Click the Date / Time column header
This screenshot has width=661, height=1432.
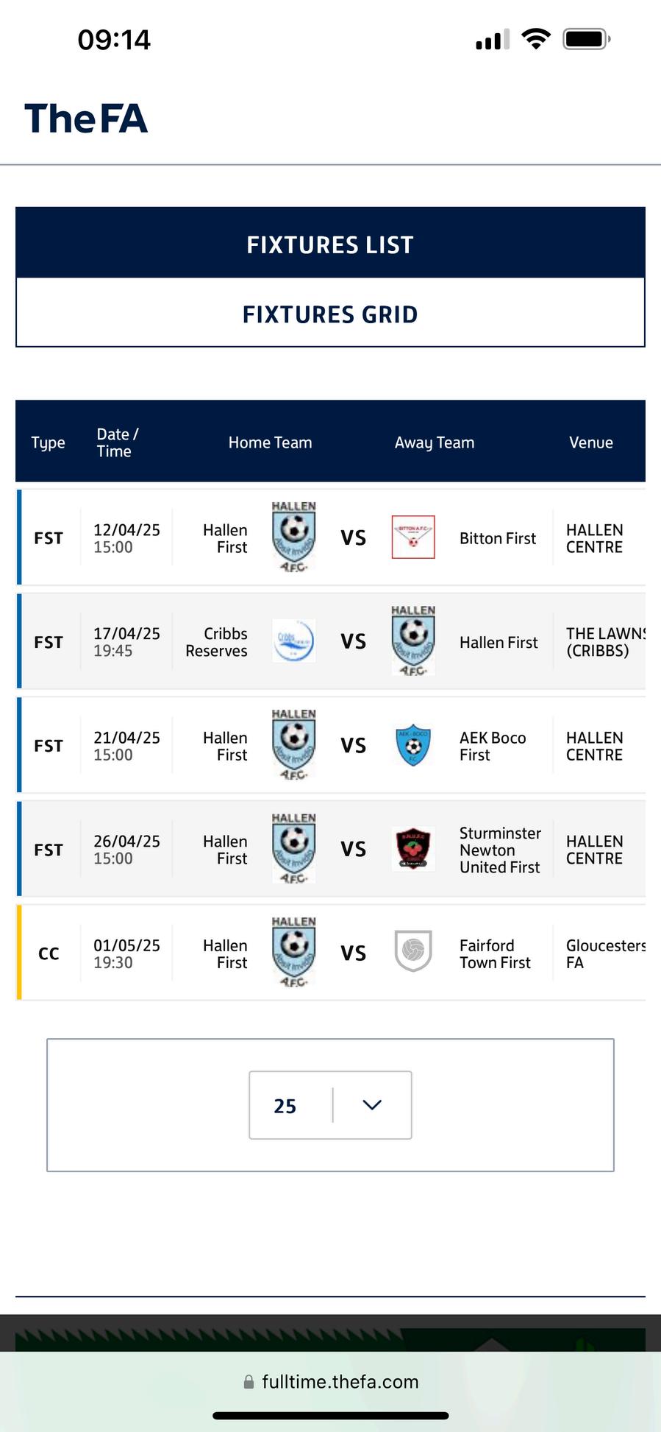pos(117,442)
